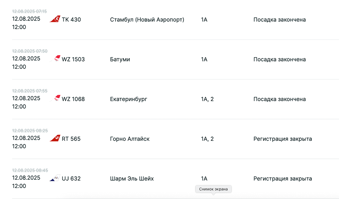Image resolution: width=339 pixels, height=199 pixels.
Task: Click the AlMasria logo beside UJ 632
Action: (x=55, y=179)
